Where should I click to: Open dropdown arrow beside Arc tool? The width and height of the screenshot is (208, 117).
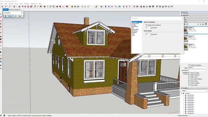point(12,6)
